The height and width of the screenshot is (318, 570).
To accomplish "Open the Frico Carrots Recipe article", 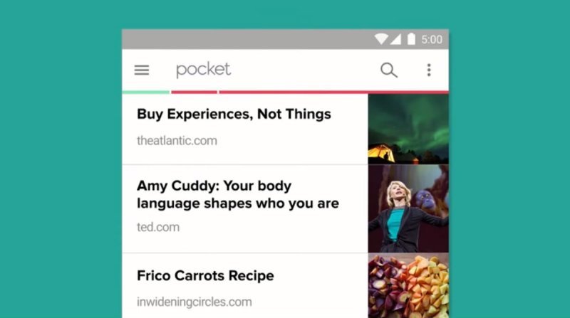I will pos(205,275).
